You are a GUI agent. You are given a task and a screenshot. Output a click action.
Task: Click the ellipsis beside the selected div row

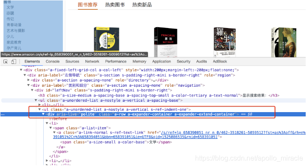pos(3,114)
